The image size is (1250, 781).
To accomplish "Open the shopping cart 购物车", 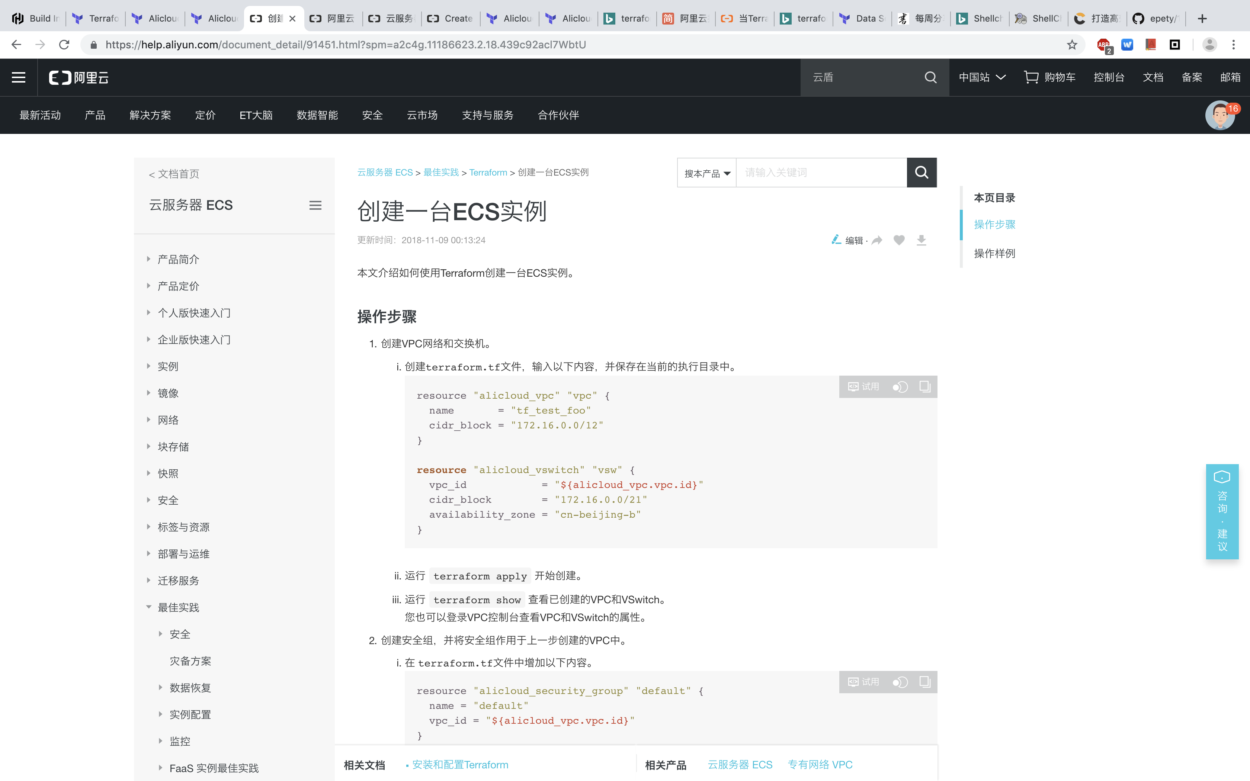I will (1049, 77).
